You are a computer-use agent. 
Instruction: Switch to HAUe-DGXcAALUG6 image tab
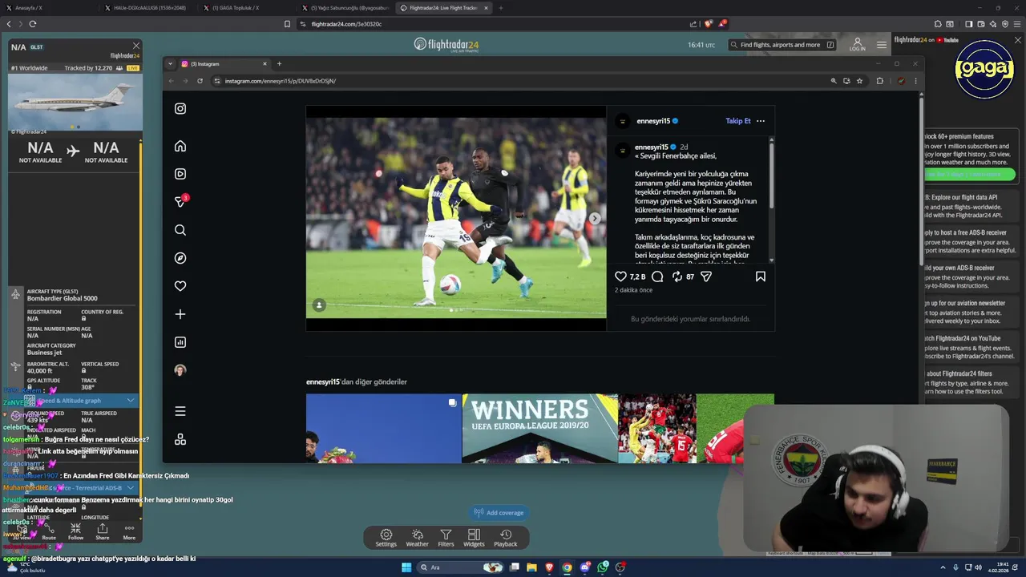coord(147,8)
